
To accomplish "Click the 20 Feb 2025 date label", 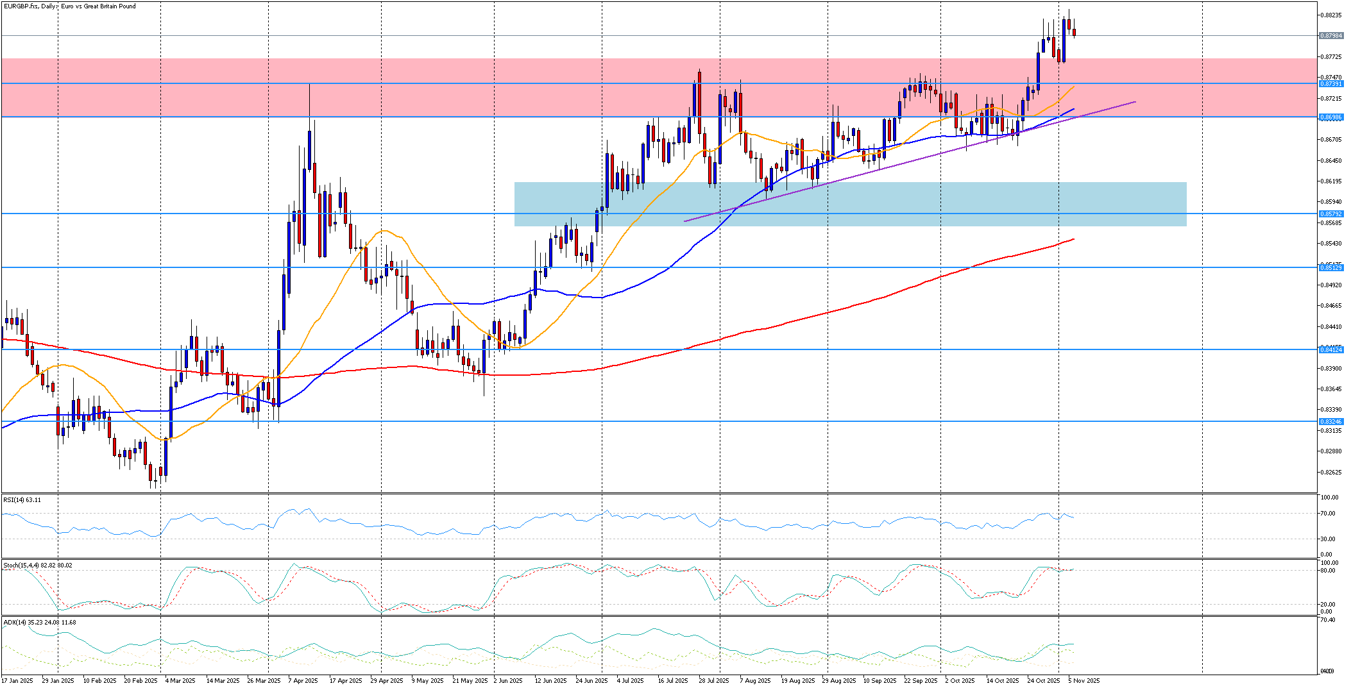I will click(140, 681).
